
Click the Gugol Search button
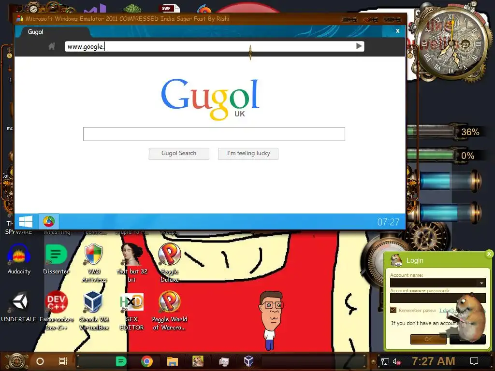[179, 153]
